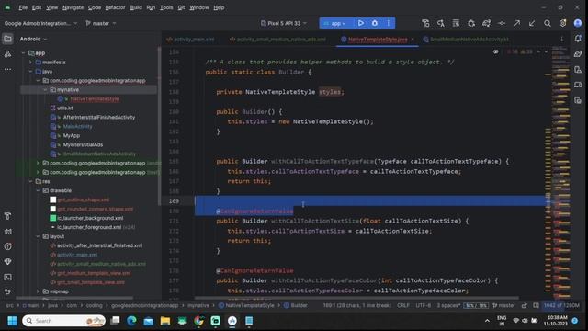
Task: Open the Project tool window icon
Action: (x=7, y=39)
